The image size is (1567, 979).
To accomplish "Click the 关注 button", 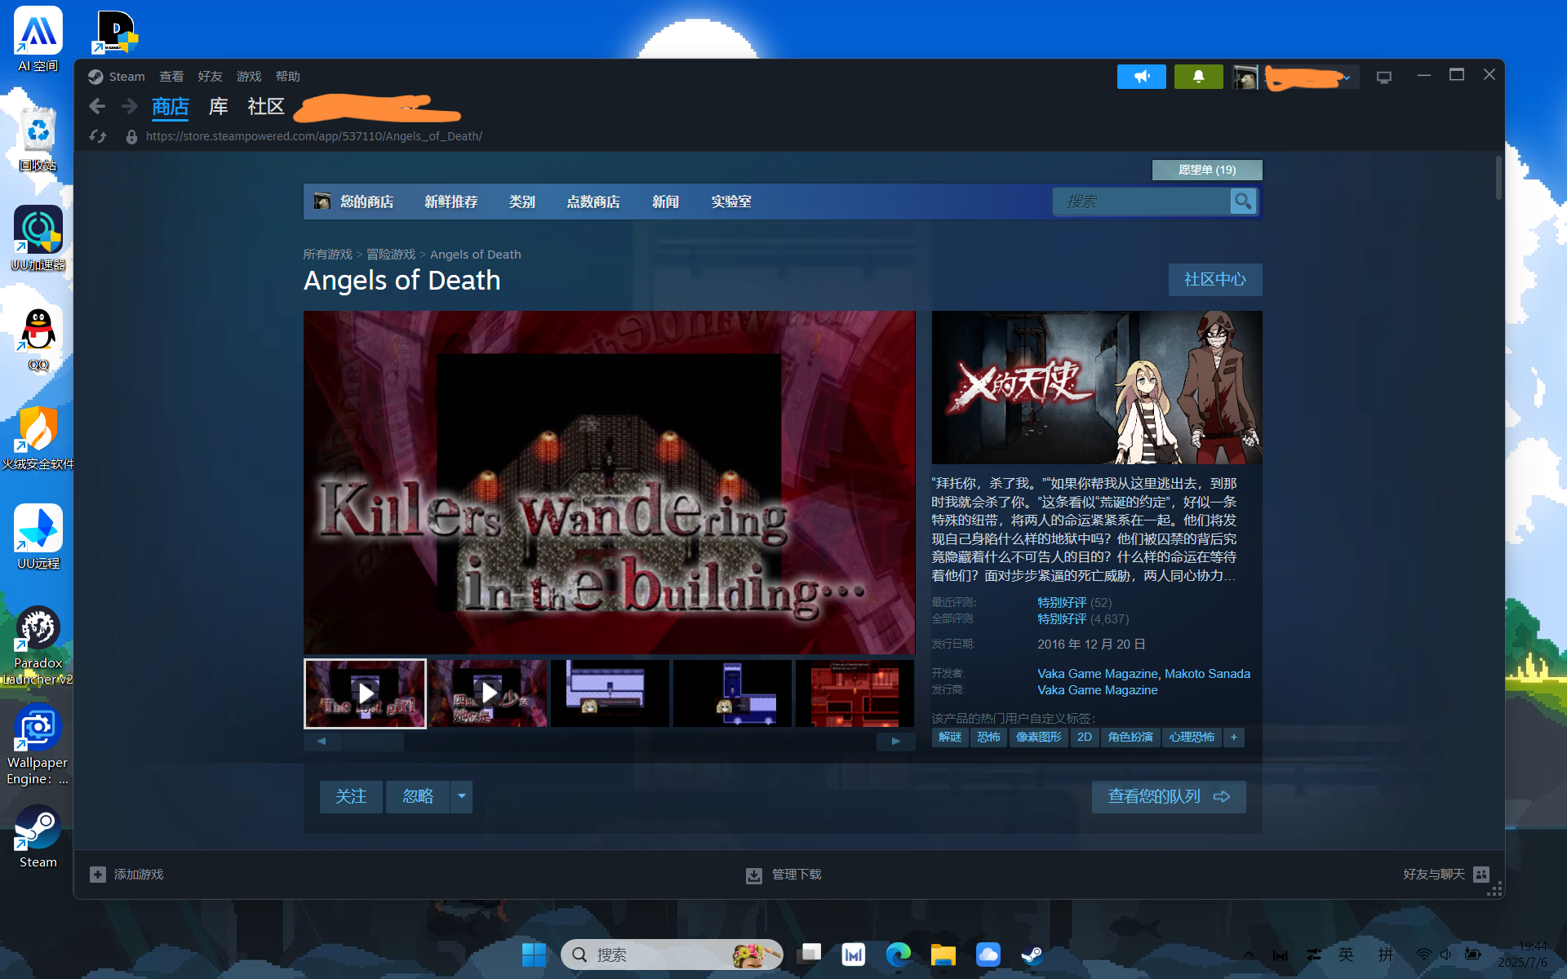I will (x=351, y=796).
